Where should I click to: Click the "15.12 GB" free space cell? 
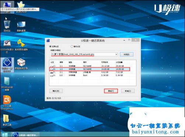pyautogui.click(x=105, y=66)
